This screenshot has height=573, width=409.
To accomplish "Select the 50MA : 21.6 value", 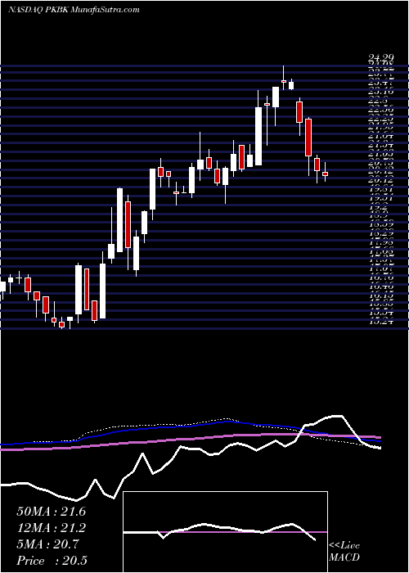I will pos(51,512).
